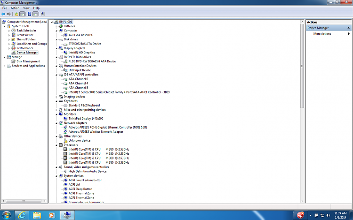Open Windows Explorer from the taskbar
Screen dimensions: 353x220
[x=37, y=215]
